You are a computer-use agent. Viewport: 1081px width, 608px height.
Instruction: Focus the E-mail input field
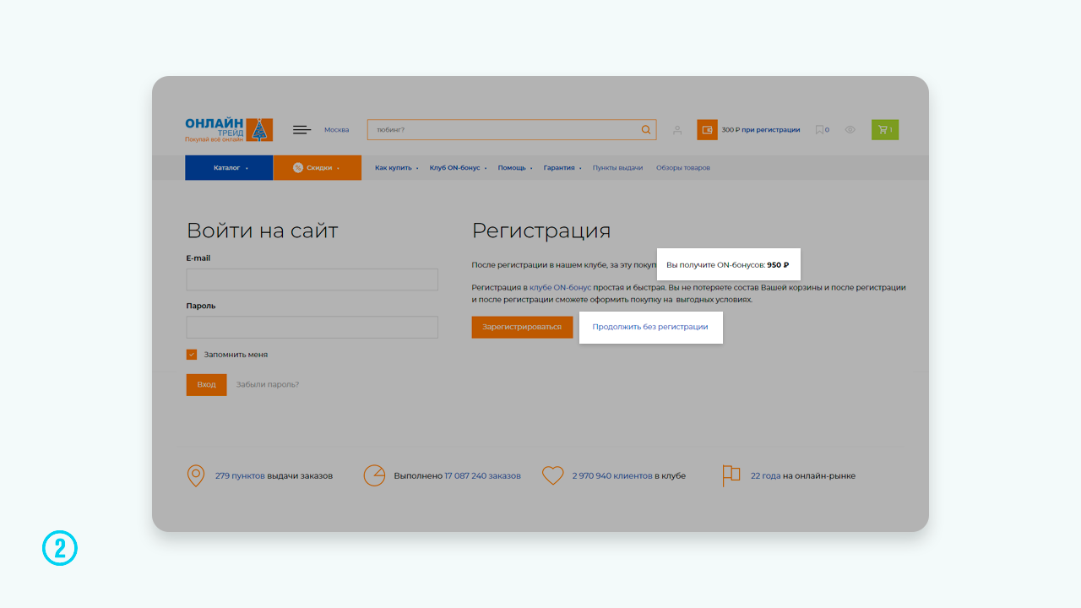point(312,280)
